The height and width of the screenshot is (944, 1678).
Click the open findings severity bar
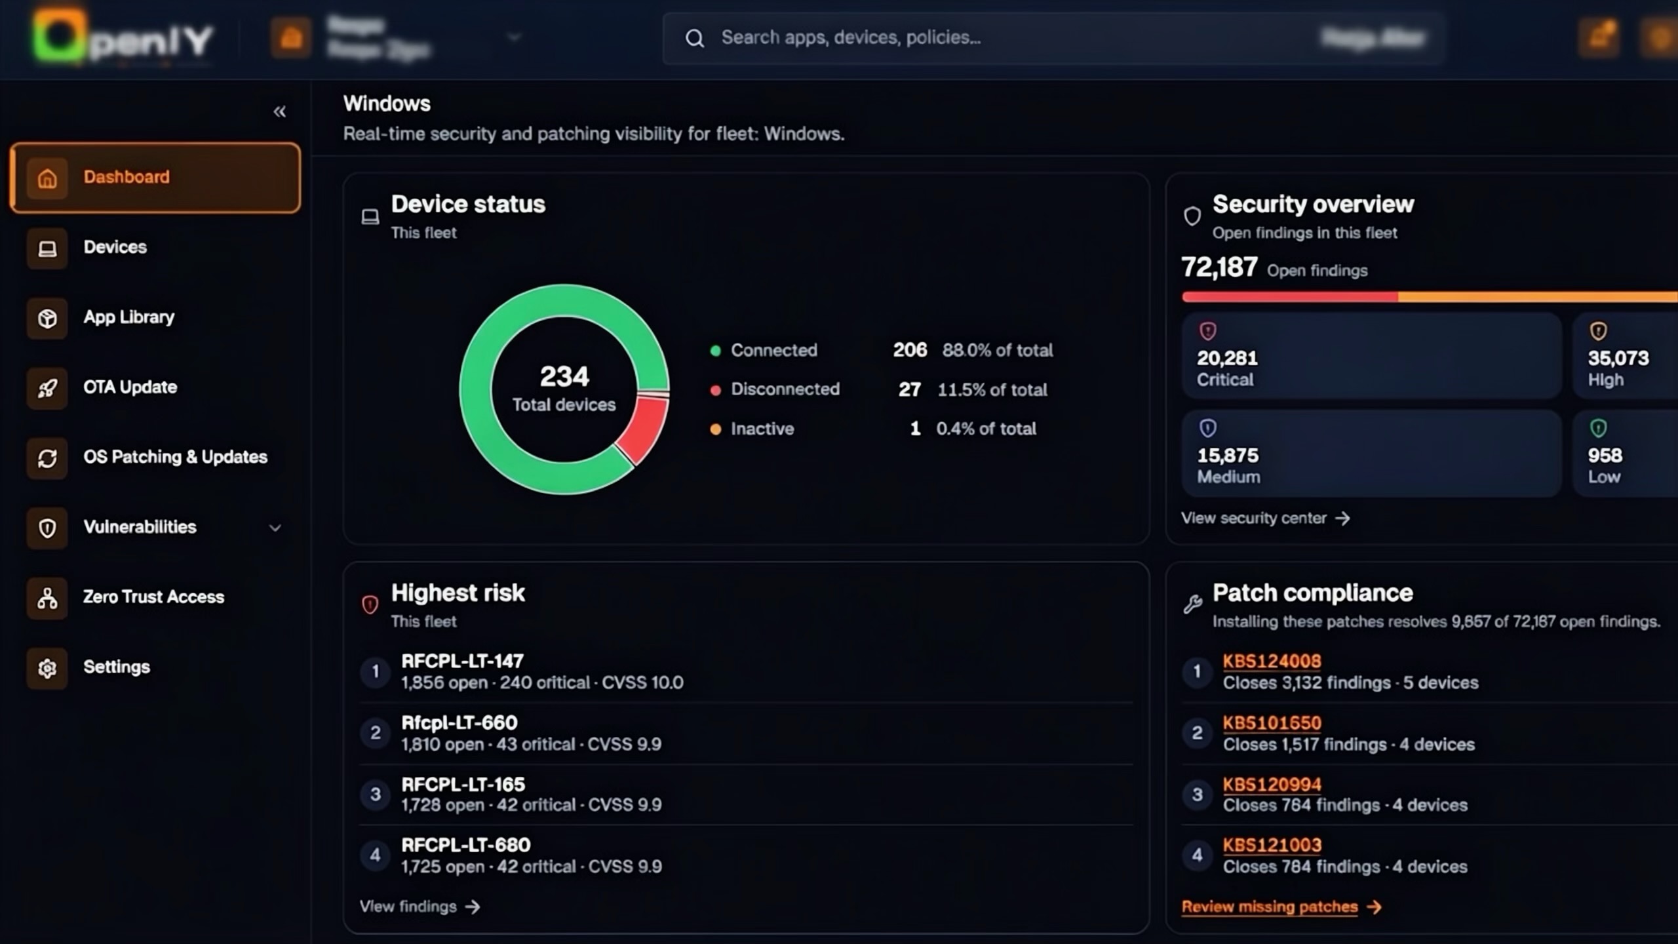(1430, 297)
